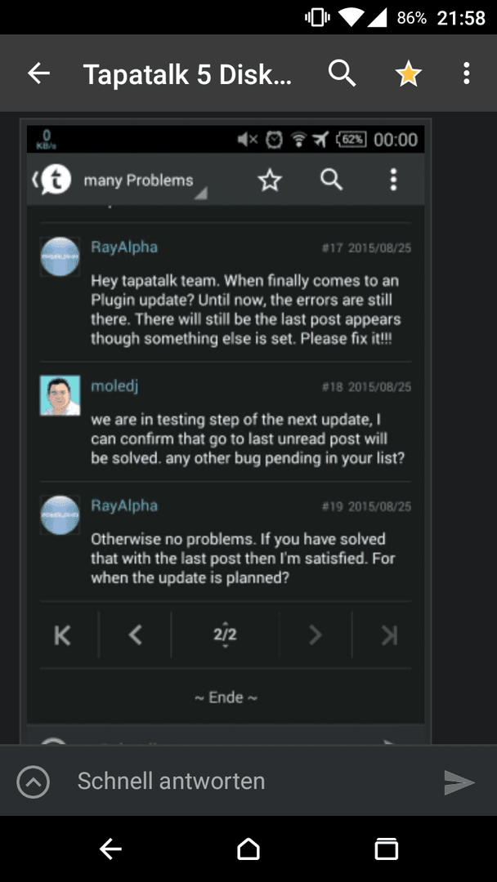Screen dimensions: 497x882
Task: Tap the 2/2 page selector
Action: [225, 635]
